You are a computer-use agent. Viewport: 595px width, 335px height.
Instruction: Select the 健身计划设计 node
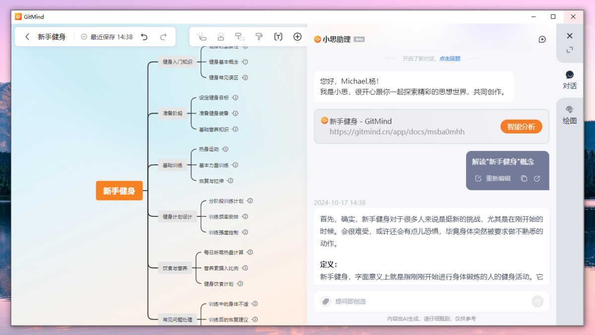pos(178,216)
